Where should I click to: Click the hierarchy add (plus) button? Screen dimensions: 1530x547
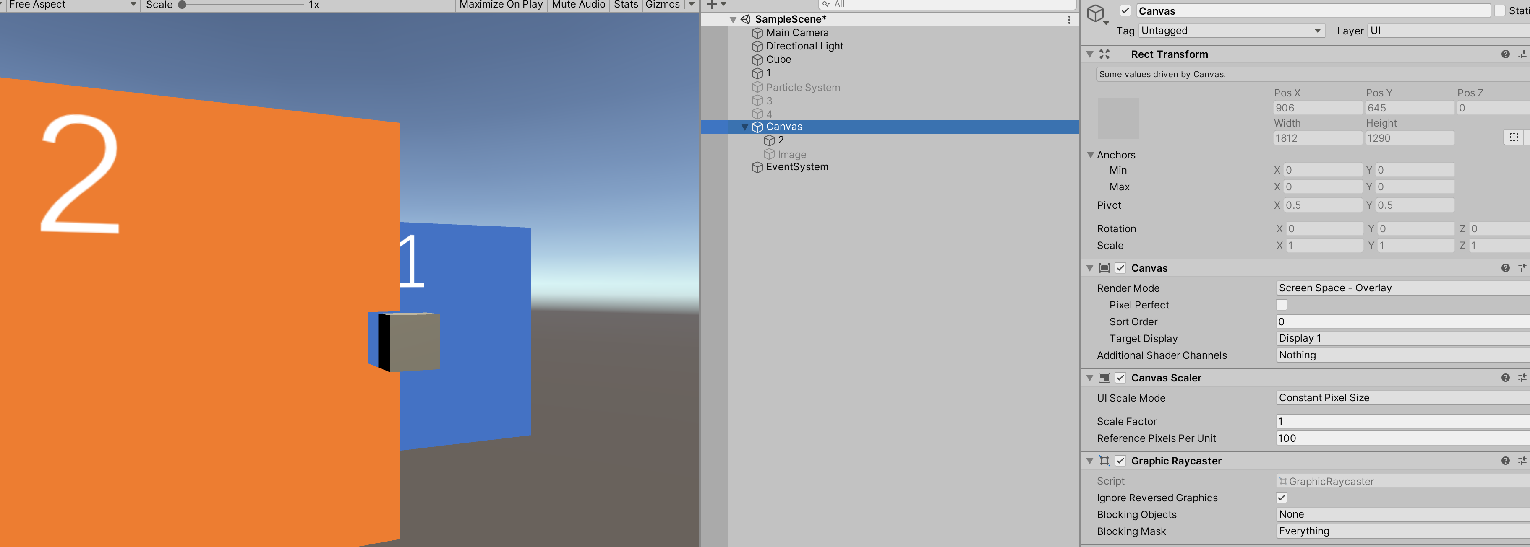pyautogui.click(x=712, y=5)
